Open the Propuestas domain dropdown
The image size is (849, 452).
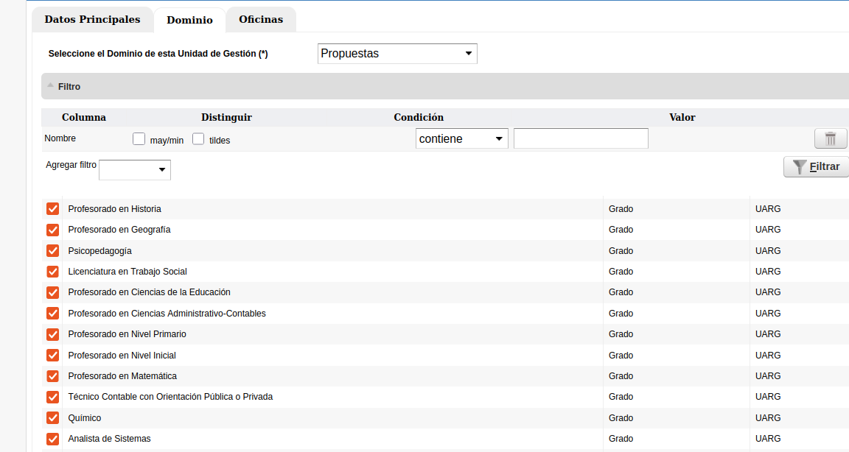(x=397, y=54)
